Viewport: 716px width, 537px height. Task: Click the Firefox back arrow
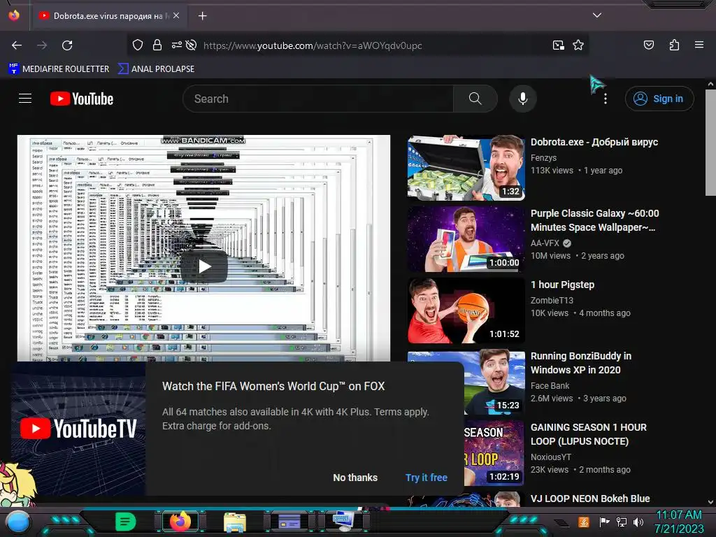(17, 45)
